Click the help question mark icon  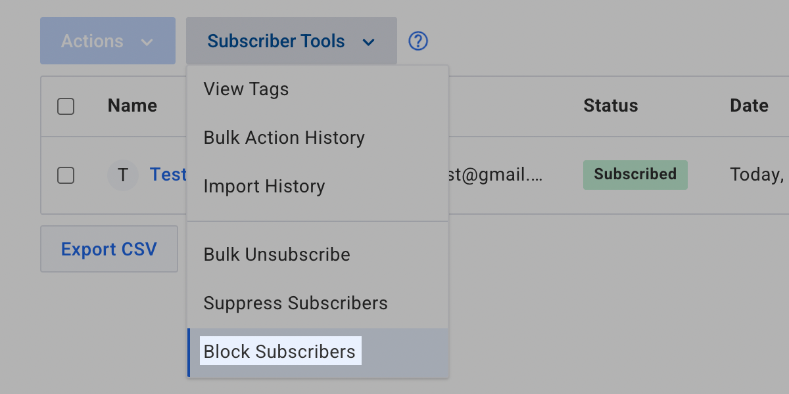click(418, 41)
